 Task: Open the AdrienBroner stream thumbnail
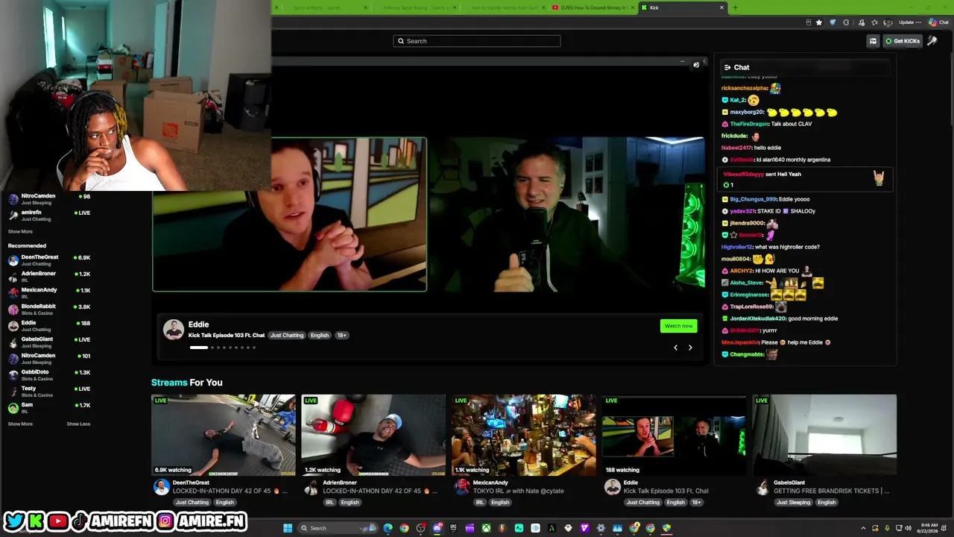click(x=373, y=435)
